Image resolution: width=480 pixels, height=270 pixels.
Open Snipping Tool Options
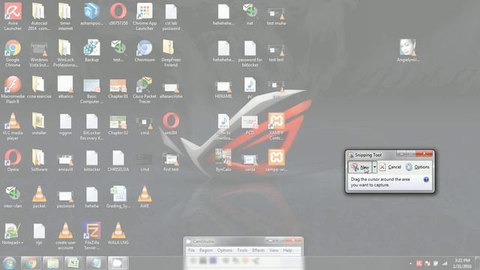418,167
